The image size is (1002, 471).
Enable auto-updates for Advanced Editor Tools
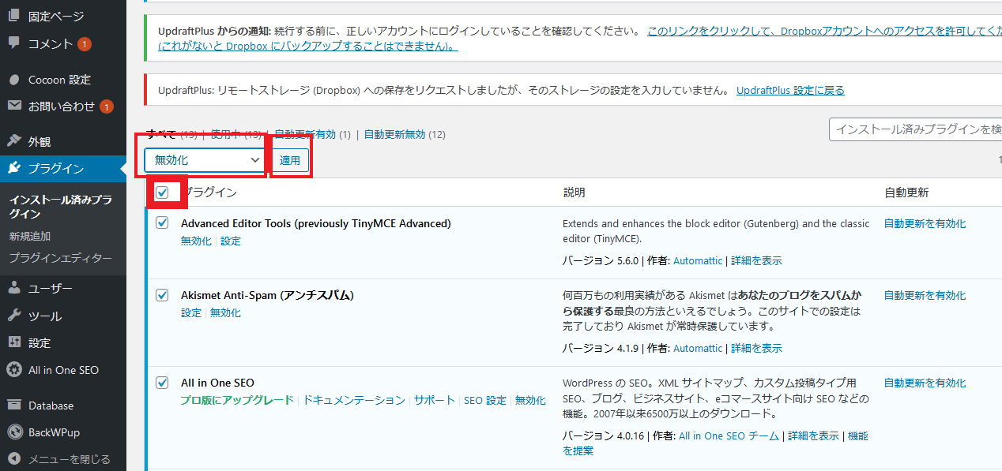[x=925, y=223]
